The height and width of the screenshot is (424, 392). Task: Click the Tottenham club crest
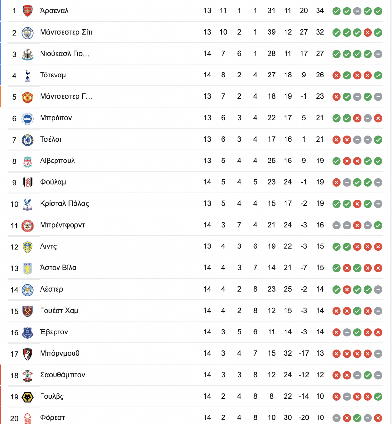27,76
